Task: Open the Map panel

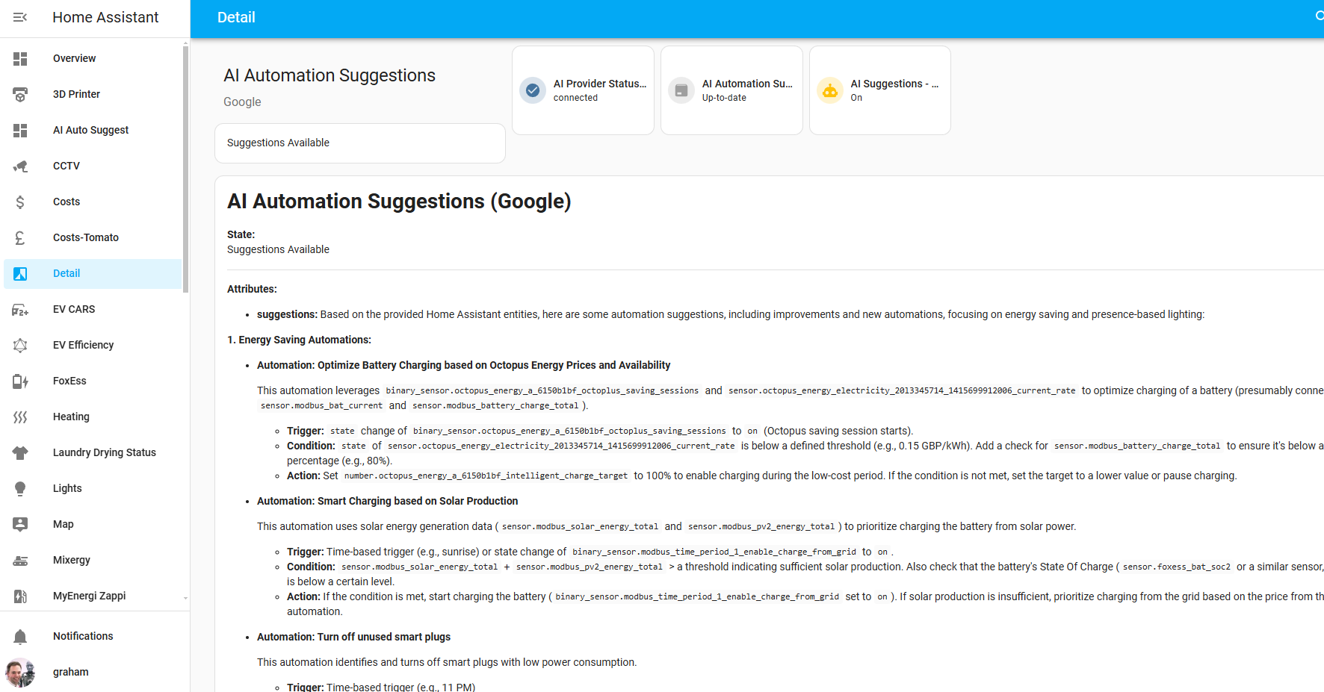Action: [64, 524]
